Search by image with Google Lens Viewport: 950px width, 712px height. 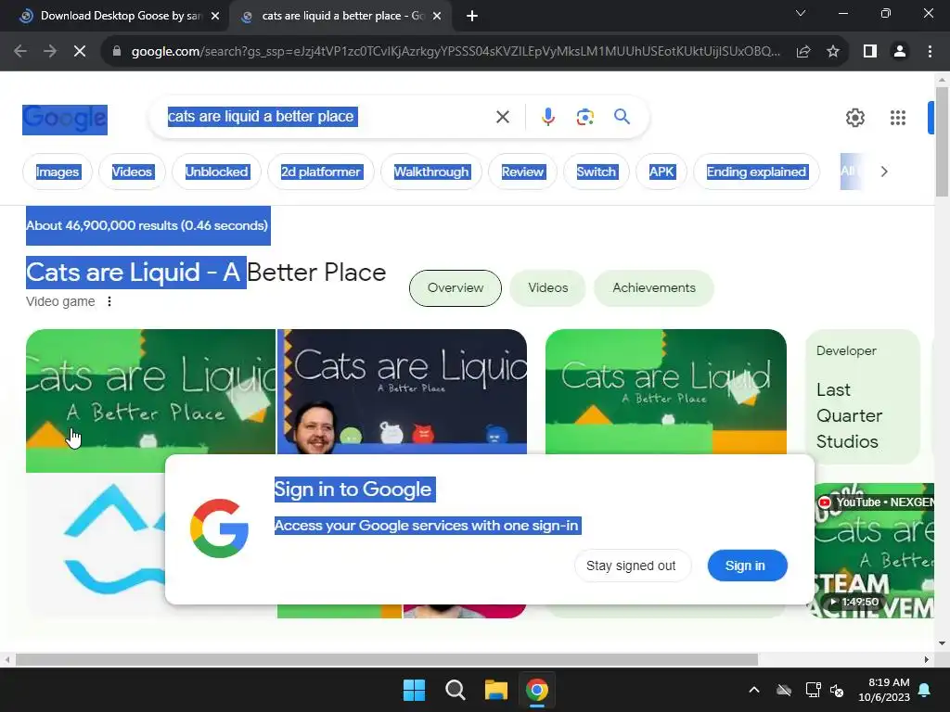[584, 117]
